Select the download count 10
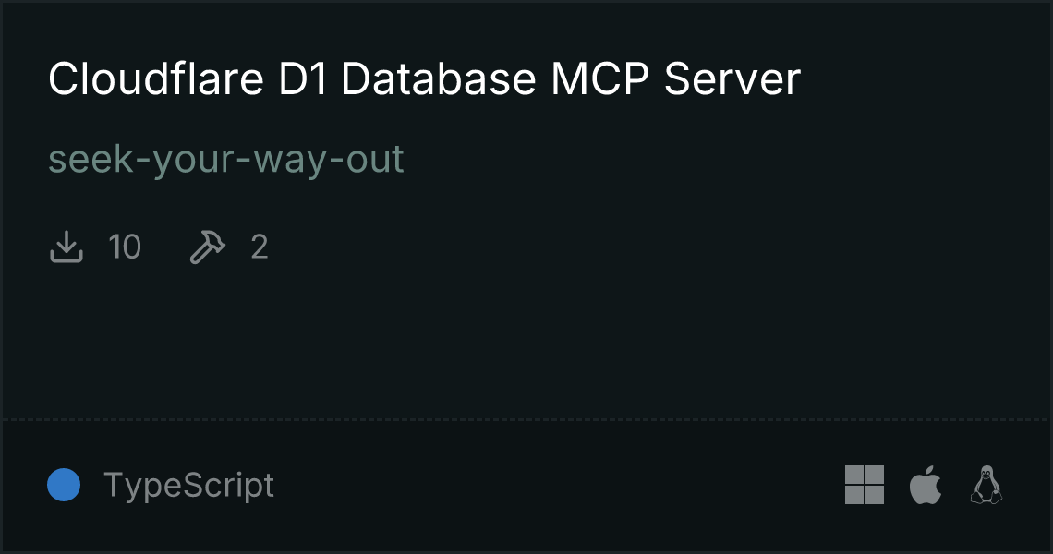This screenshot has width=1053, height=554. pyautogui.click(x=125, y=247)
